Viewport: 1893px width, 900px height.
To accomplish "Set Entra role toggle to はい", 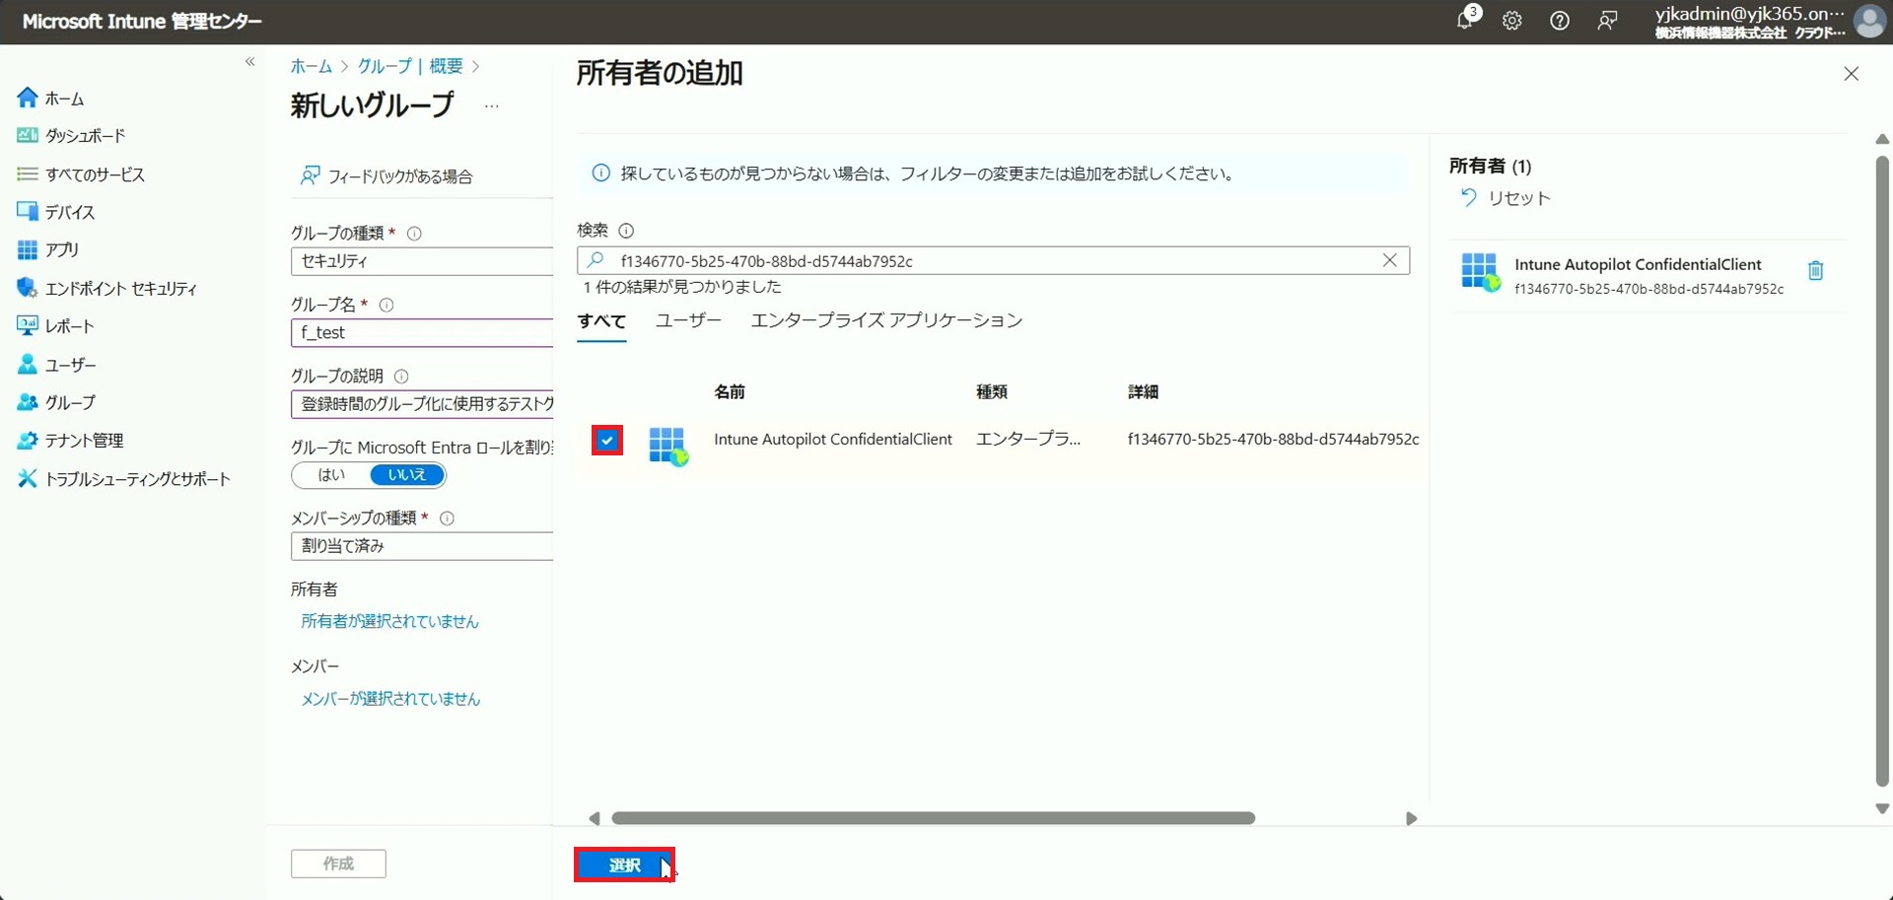I will 331,475.
